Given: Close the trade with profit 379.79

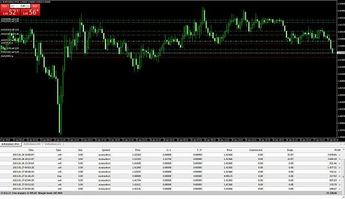Looking at the screenshot, I should [x=339, y=185].
